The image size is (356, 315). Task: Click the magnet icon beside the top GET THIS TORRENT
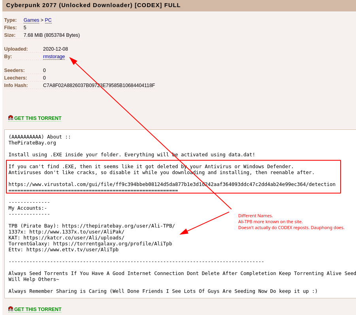(11, 118)
